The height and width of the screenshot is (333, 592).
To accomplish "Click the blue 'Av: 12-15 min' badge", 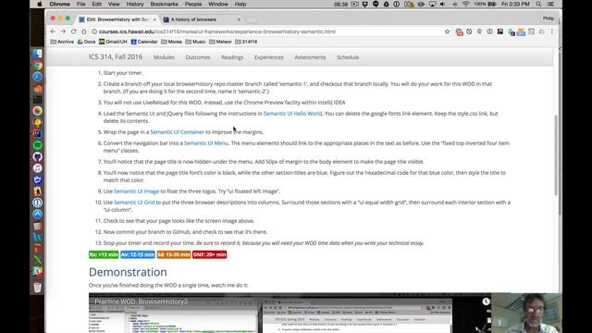I will point(138,254).
